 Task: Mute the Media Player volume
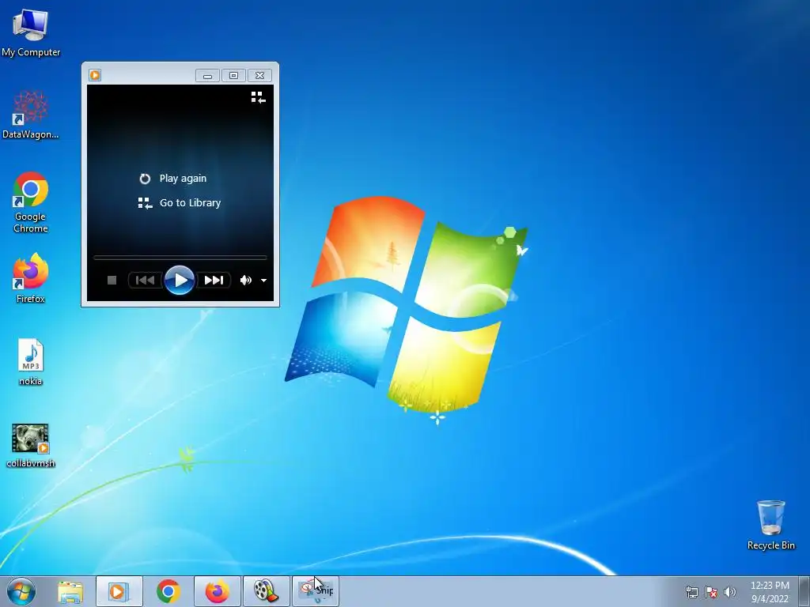(245, 281)
